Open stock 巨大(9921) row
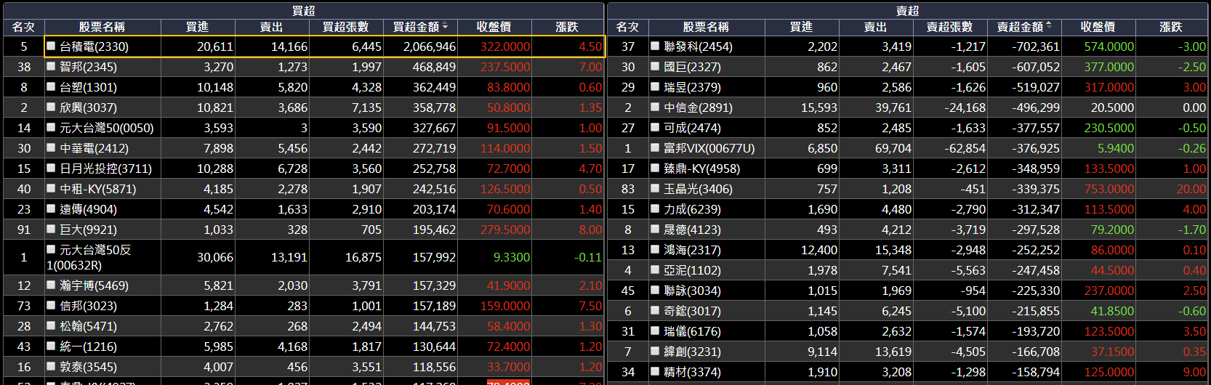Viewport: 1211px width, 385px height. [x=304, y=229]
